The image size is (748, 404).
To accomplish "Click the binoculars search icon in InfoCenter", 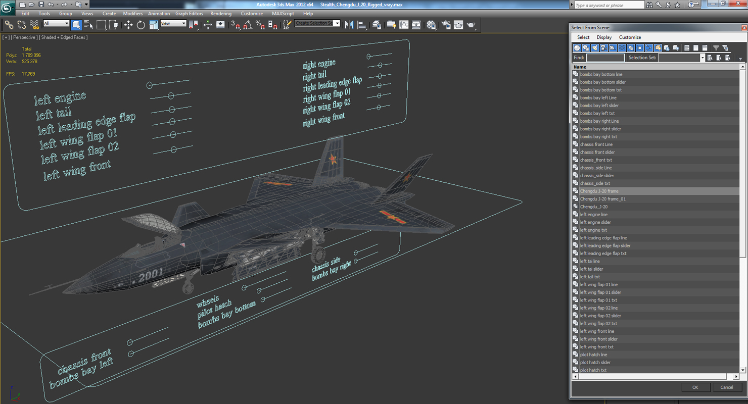I will pos(650,5).
